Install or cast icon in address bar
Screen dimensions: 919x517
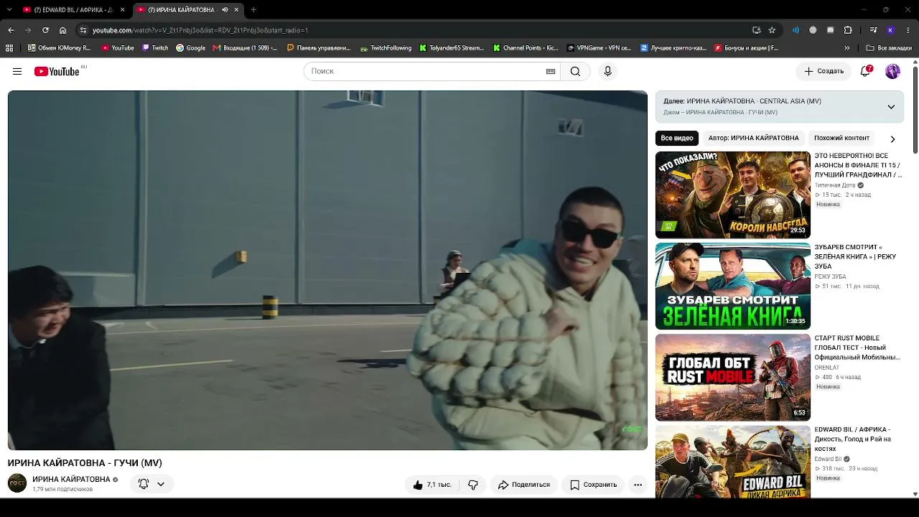tap(756, 30)
